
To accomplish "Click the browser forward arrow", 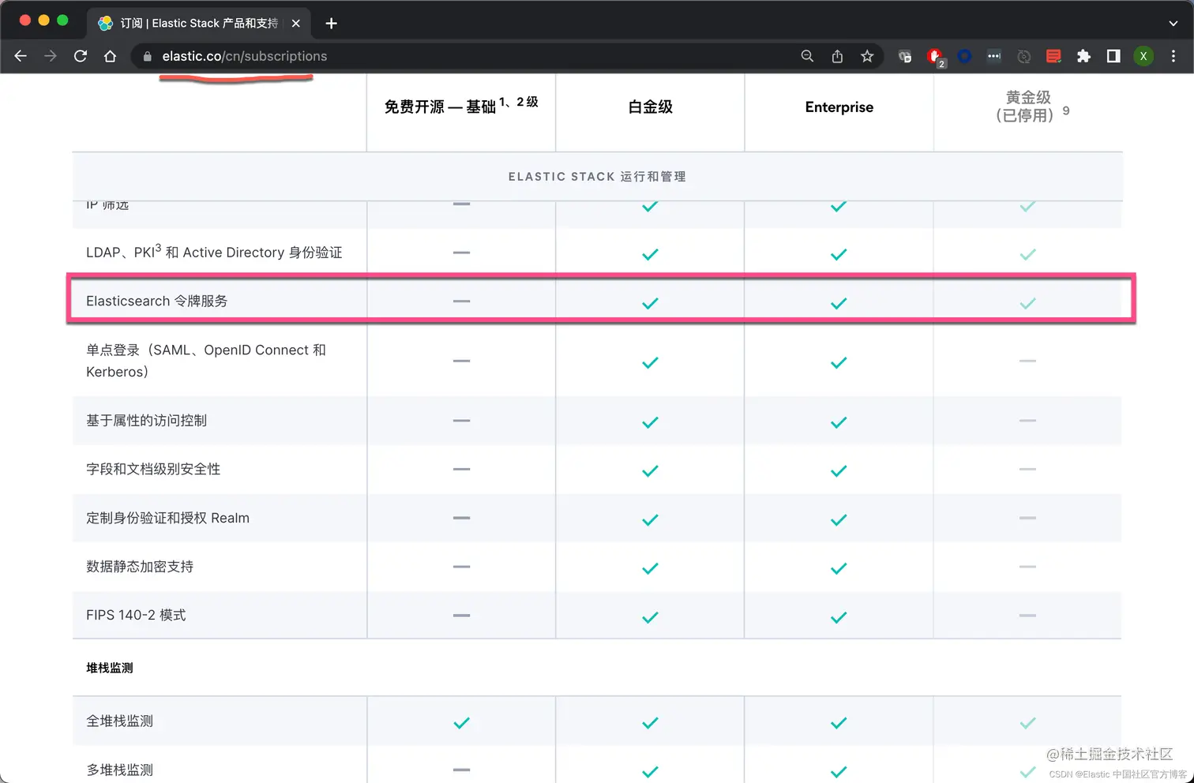I will (51, 56).
